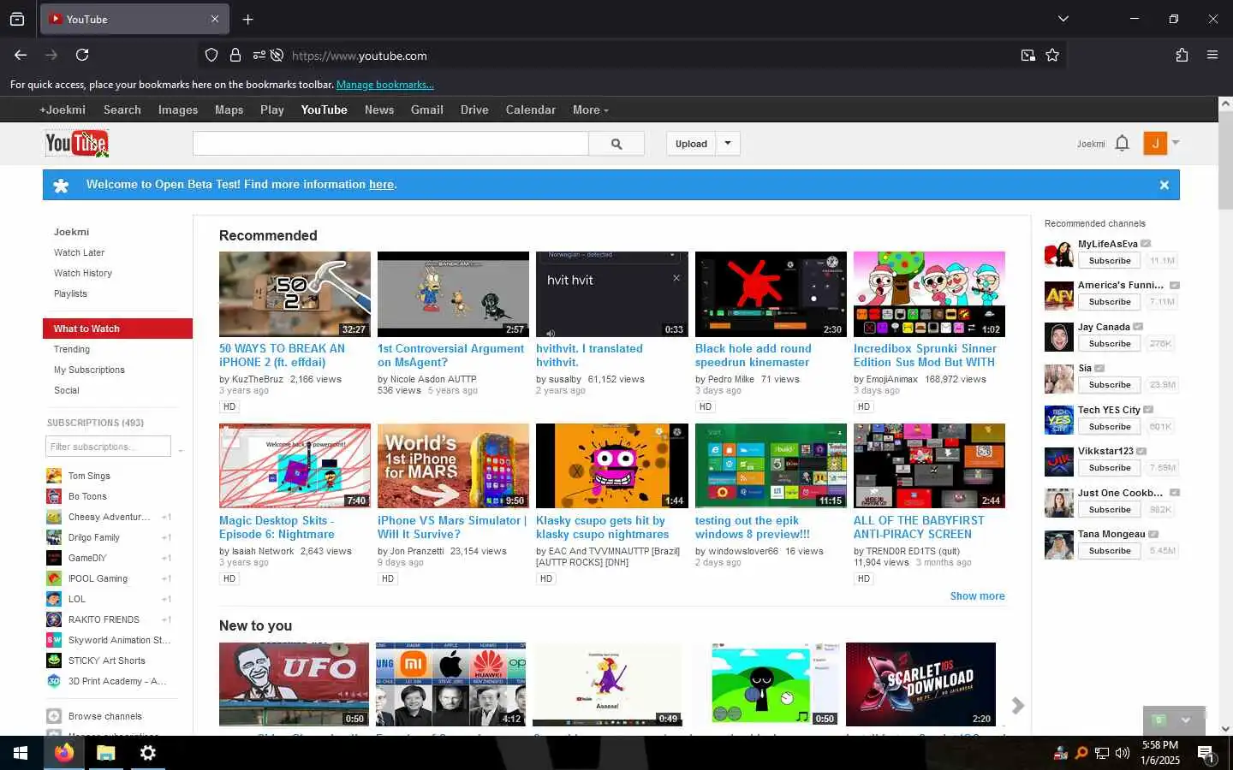
Task: Open hvit hvit video thumbnail
Action: [x=611, y=293]
